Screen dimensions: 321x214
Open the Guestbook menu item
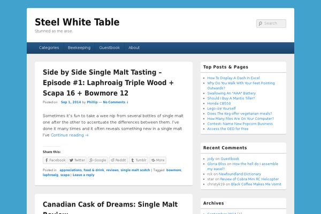pyautogui.click(x=110, y=48)
